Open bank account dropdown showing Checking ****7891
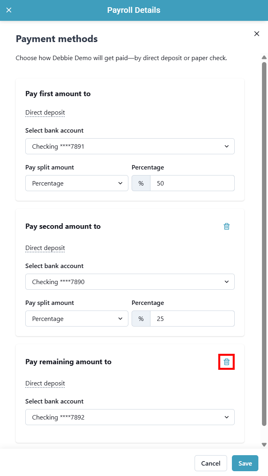The height and width of the screenshot is (476, 268). (x=130, y=147)
